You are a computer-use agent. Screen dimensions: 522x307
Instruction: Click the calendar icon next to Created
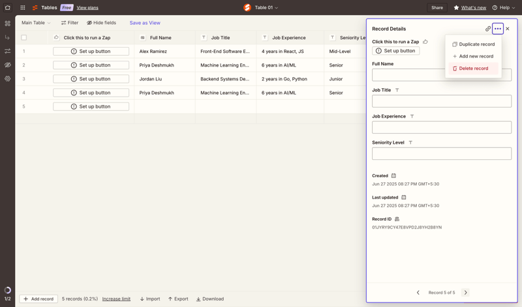tap(393, 176)
